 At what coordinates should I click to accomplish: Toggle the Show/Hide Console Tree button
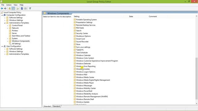pyautogui.click(x=13, y=8)
